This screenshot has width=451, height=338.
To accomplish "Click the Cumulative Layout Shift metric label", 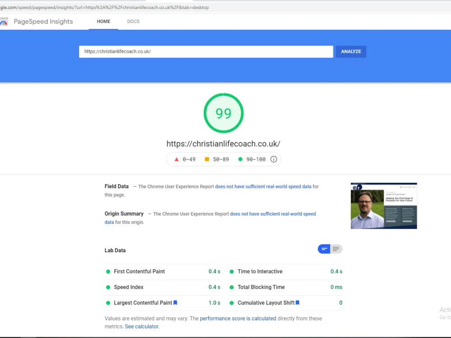I will tap(266, 303).
